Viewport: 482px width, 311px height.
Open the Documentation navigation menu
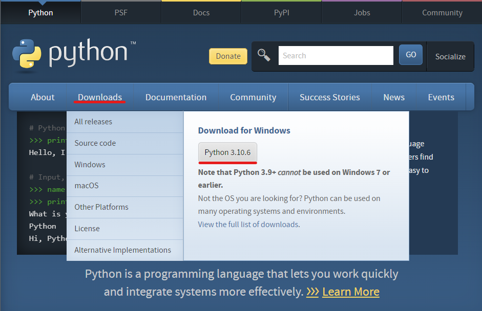176,97
